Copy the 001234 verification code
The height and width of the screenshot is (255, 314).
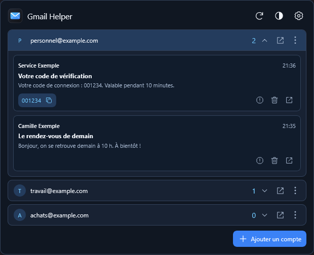(x=37, y=101)
